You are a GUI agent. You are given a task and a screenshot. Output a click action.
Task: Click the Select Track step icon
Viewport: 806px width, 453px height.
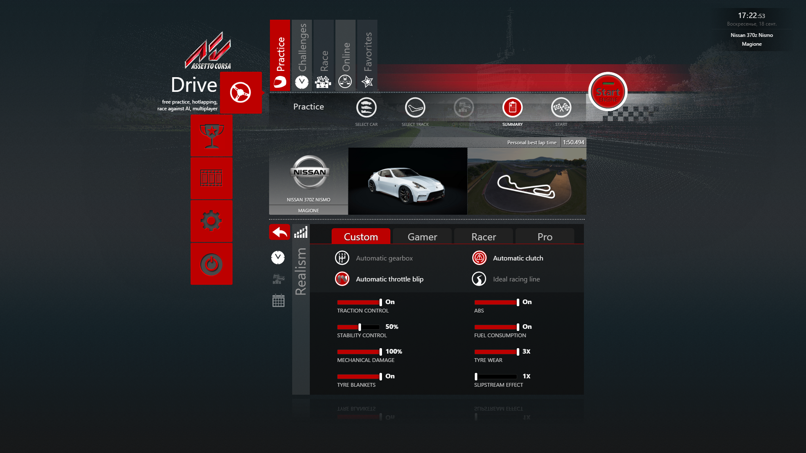tap(415, 108)
